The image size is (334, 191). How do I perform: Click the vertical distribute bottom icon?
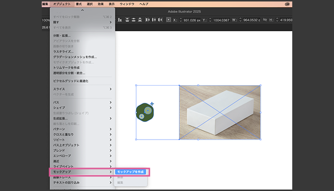pos(139,20)
